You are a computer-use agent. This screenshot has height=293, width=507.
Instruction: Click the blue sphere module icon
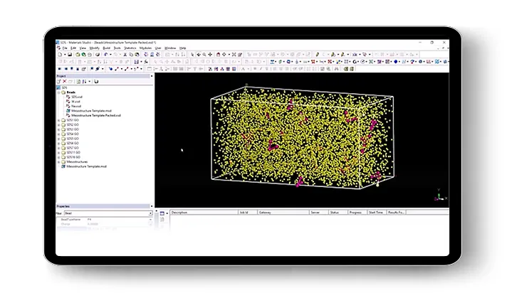(395, 61)
